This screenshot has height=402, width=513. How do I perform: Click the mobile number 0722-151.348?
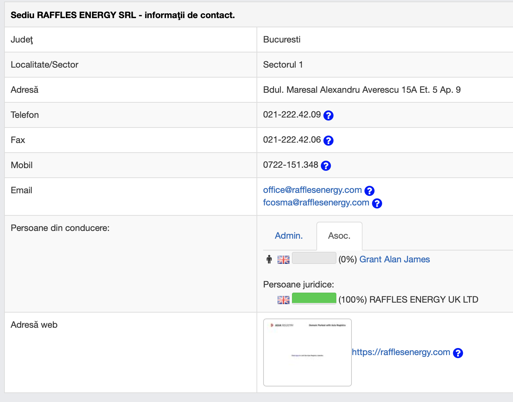(x=291, y=165)
